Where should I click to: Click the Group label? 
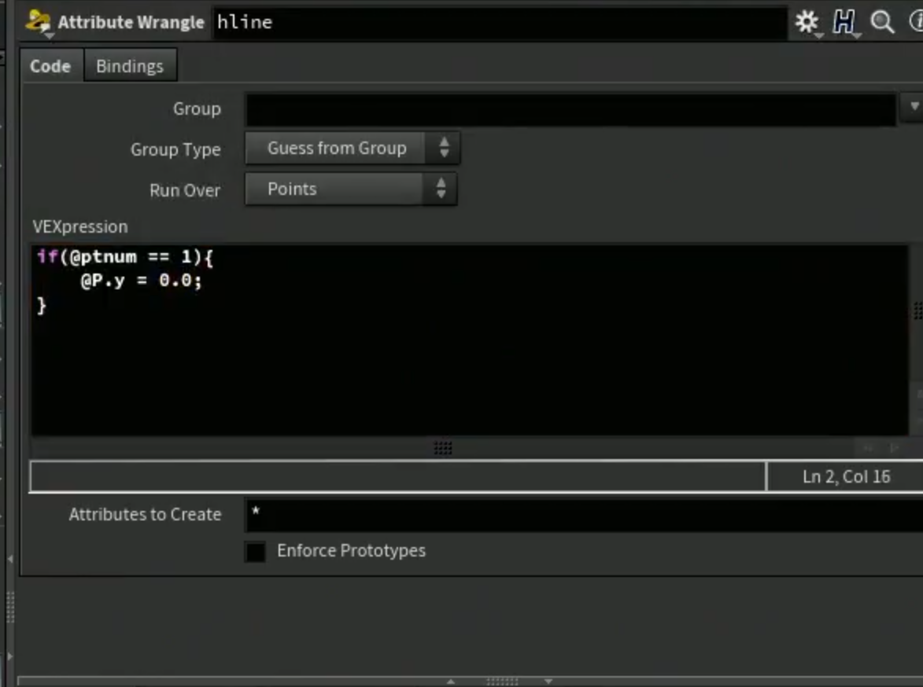pyautogui.click(x=197, y=108)
